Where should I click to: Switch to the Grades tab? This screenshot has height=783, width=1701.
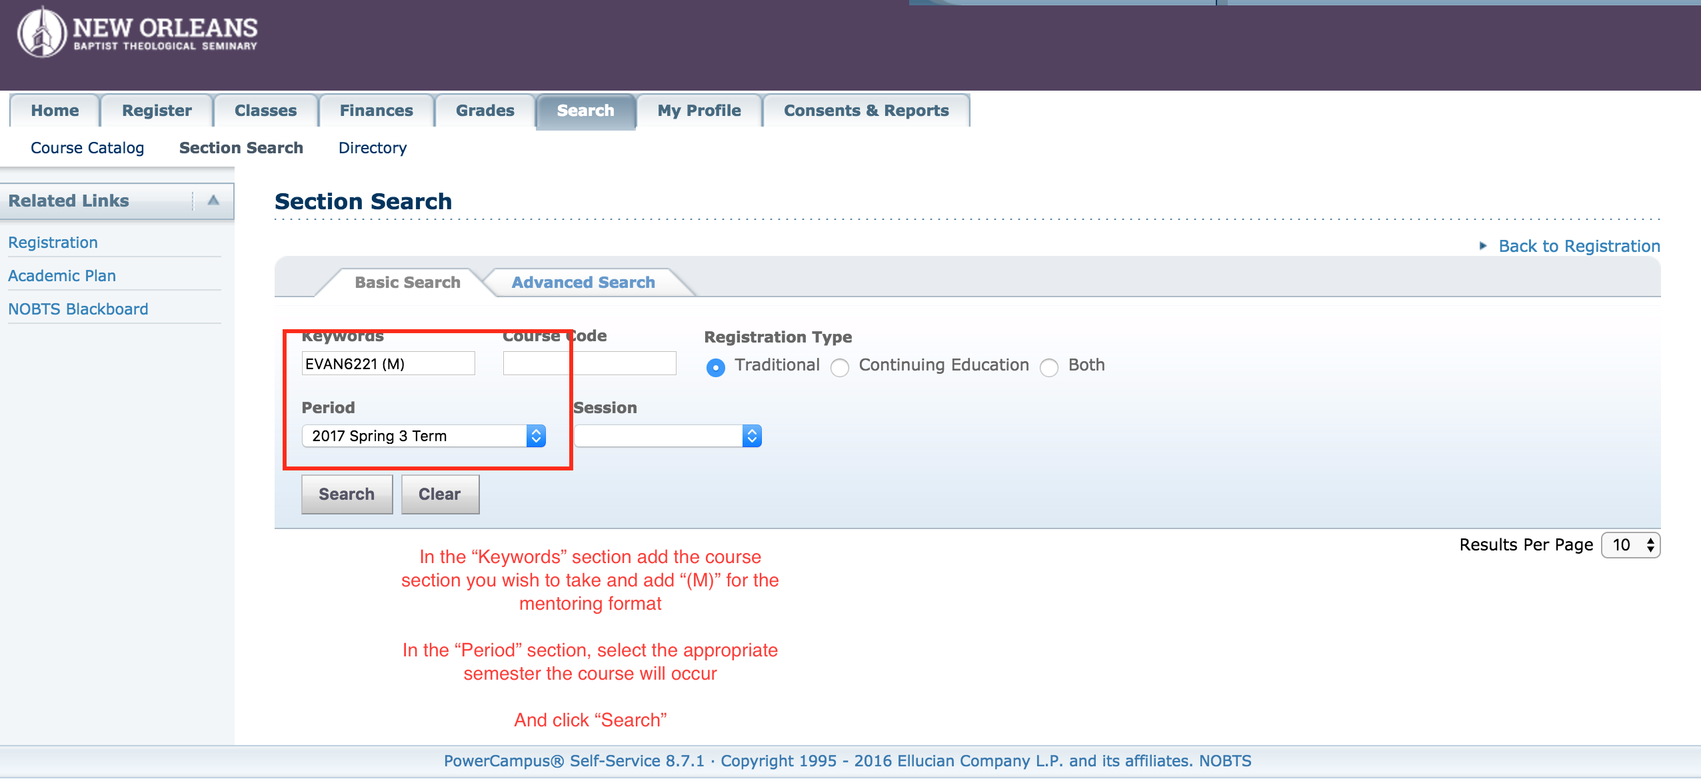[x=485, y=111]
